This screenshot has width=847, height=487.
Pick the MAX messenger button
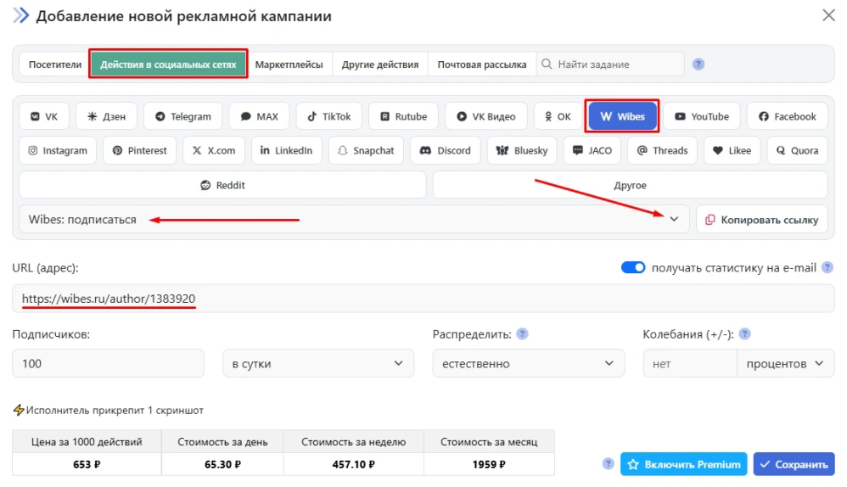[260, 116]
